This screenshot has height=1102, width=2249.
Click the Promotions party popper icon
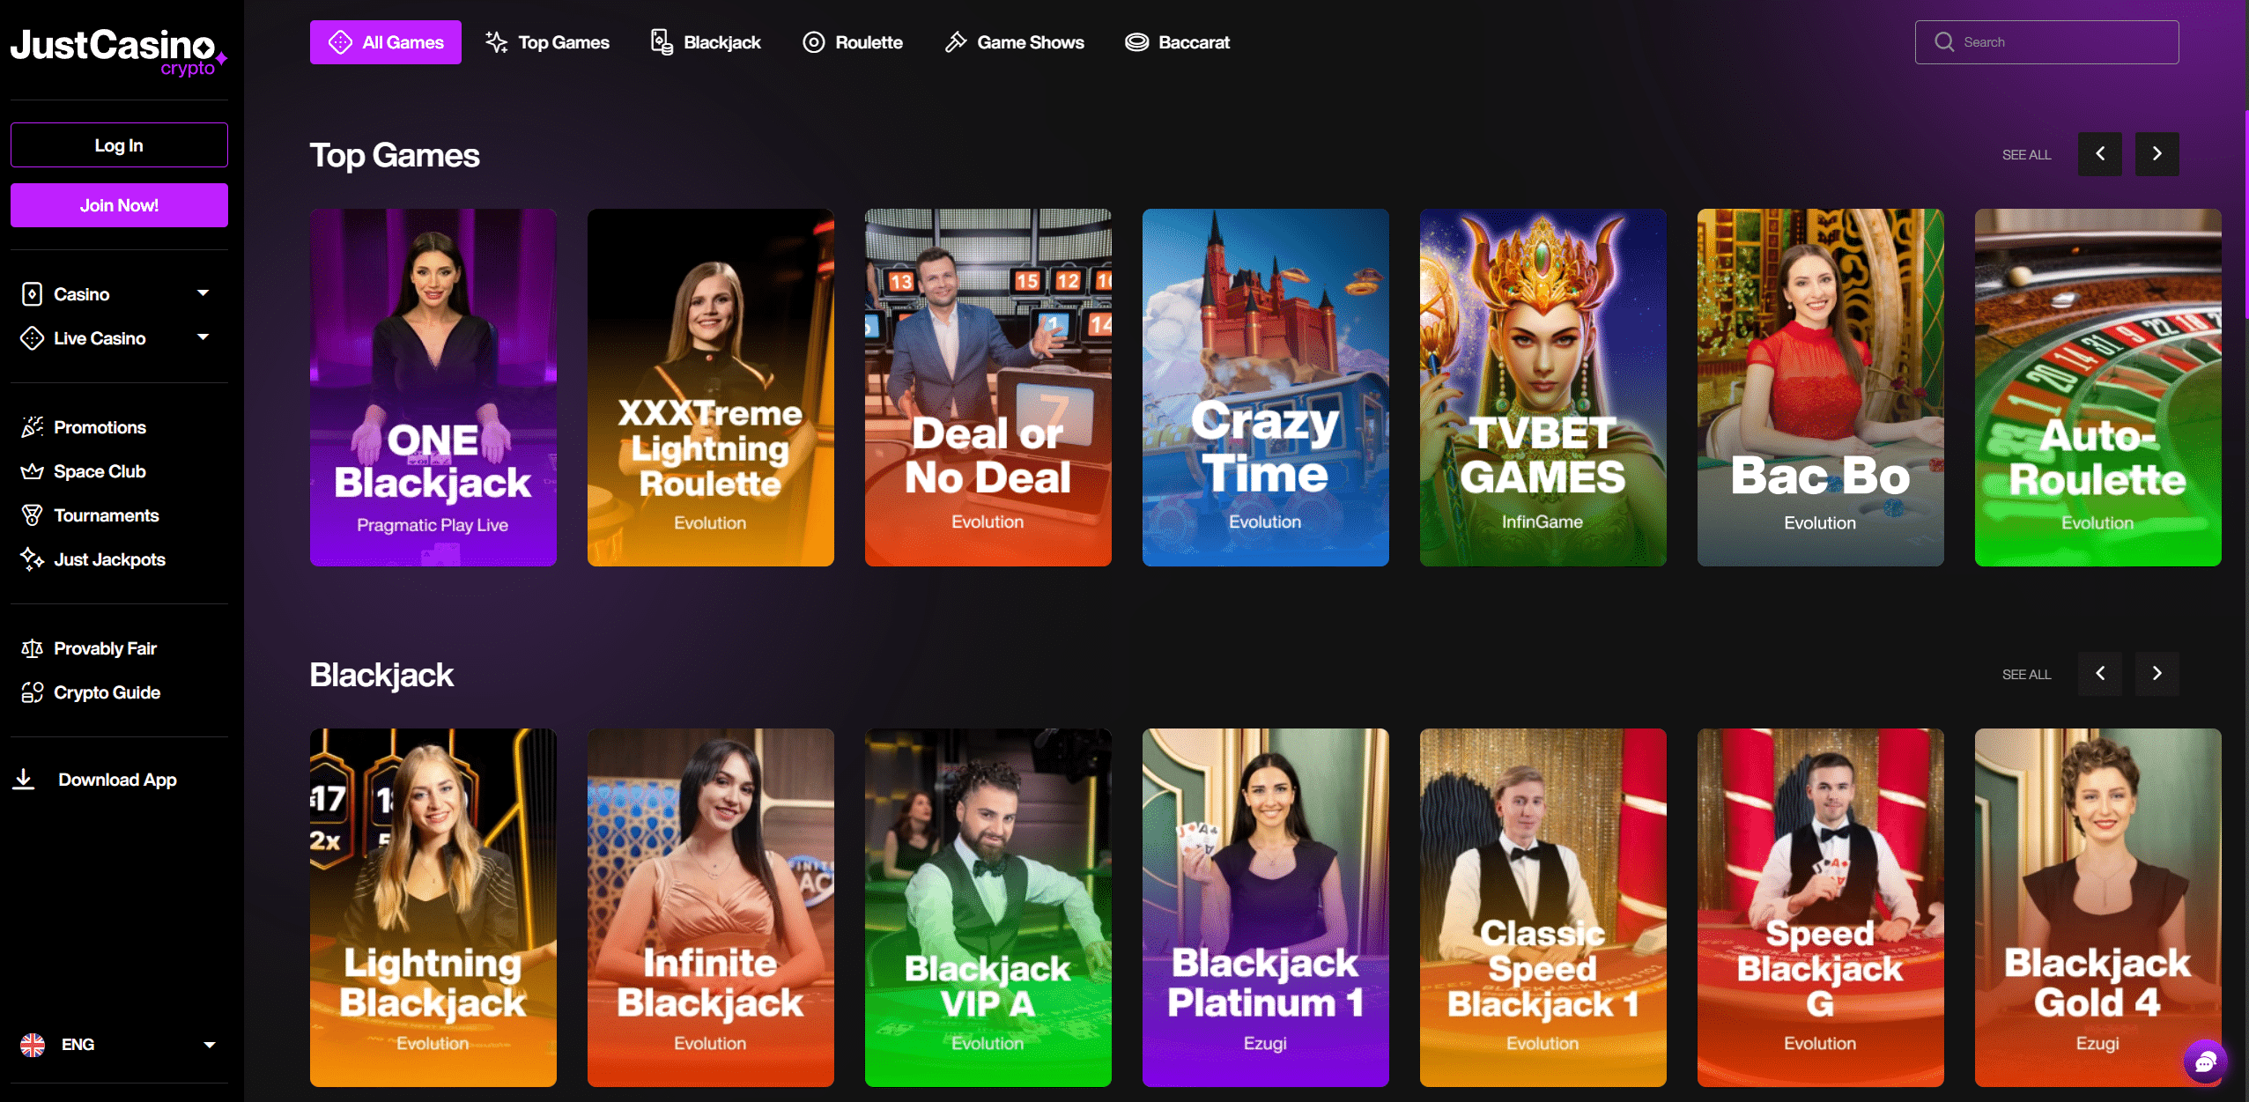point(32,427)
